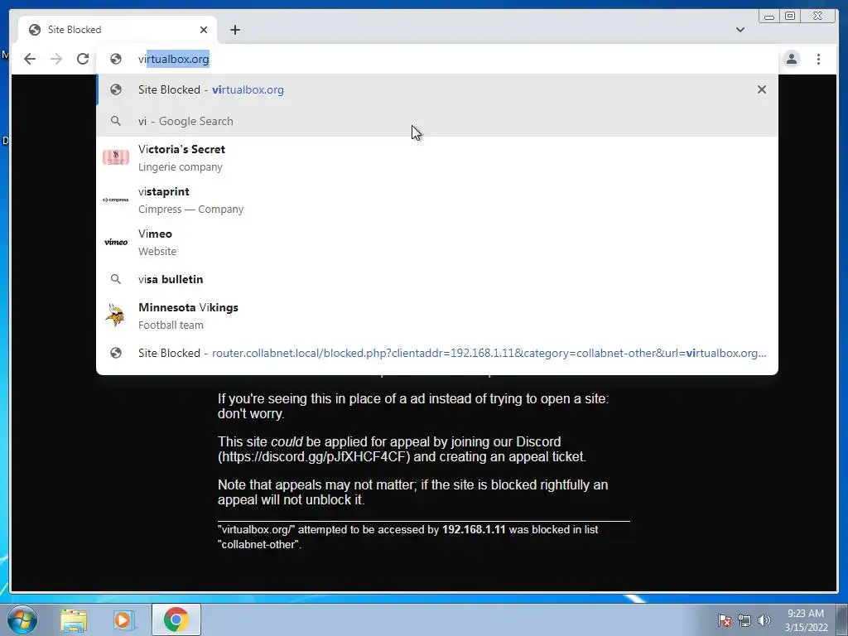Viewport: 848px width, 636px height.
Task: Click the Discord invite URL text
Action: click(x=313, y=457)
